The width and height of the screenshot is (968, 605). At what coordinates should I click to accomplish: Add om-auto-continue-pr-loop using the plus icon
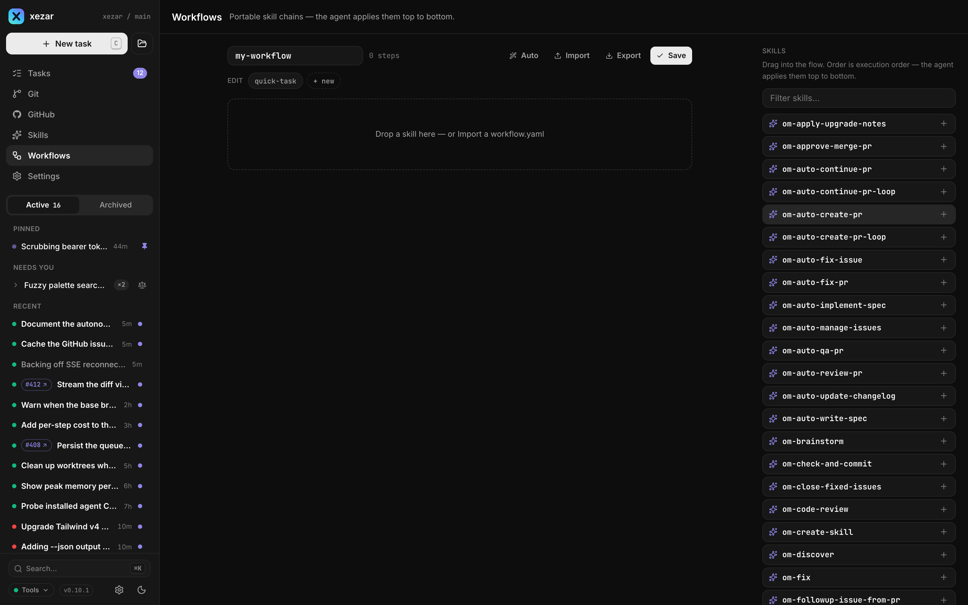pos(943,192)
